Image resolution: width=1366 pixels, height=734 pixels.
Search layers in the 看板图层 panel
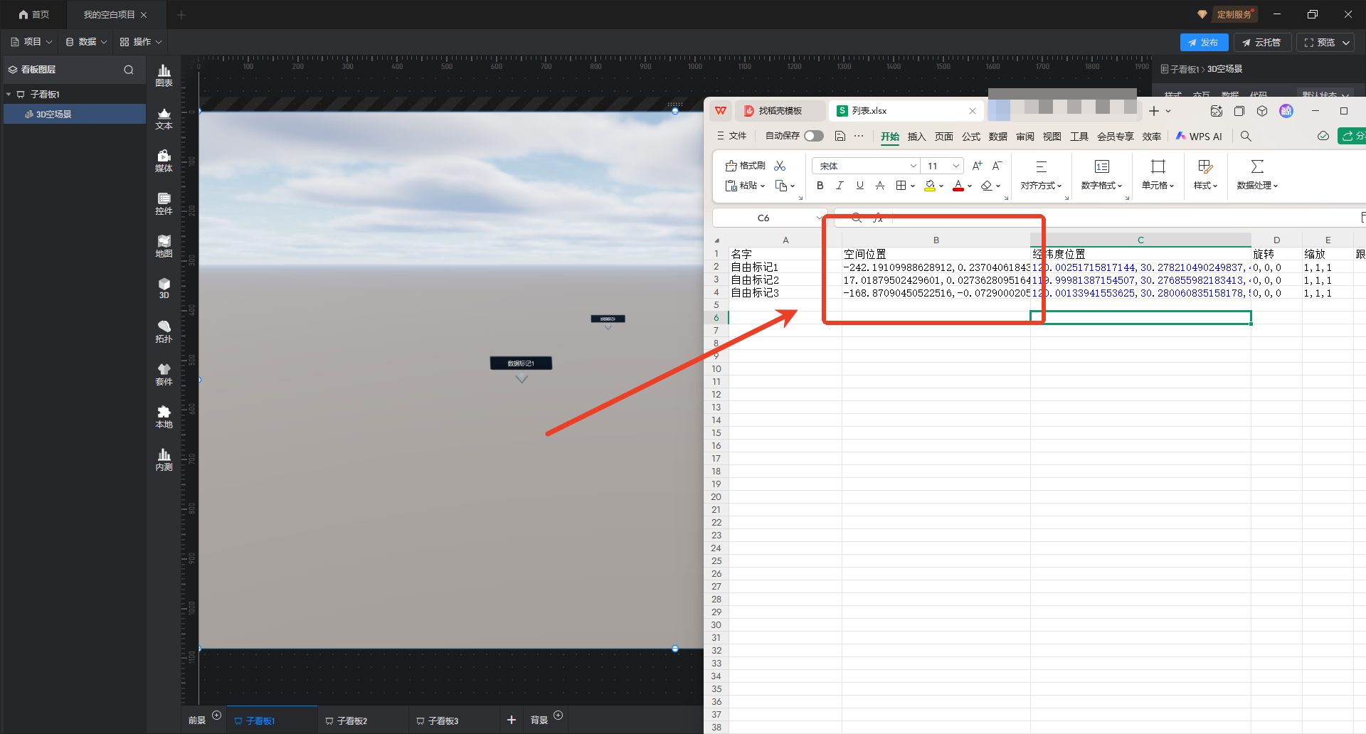(129, 70)
